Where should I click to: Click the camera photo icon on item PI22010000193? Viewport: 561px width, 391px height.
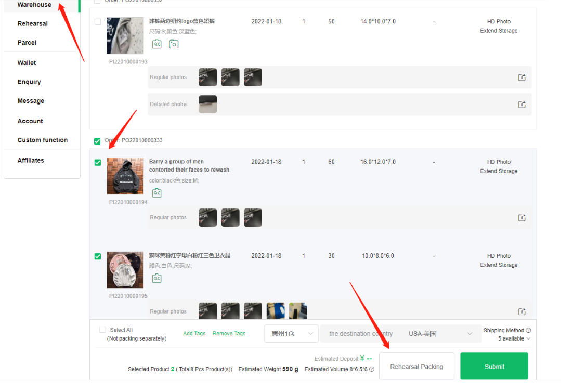pyautogui.click(x=174, y=44)
